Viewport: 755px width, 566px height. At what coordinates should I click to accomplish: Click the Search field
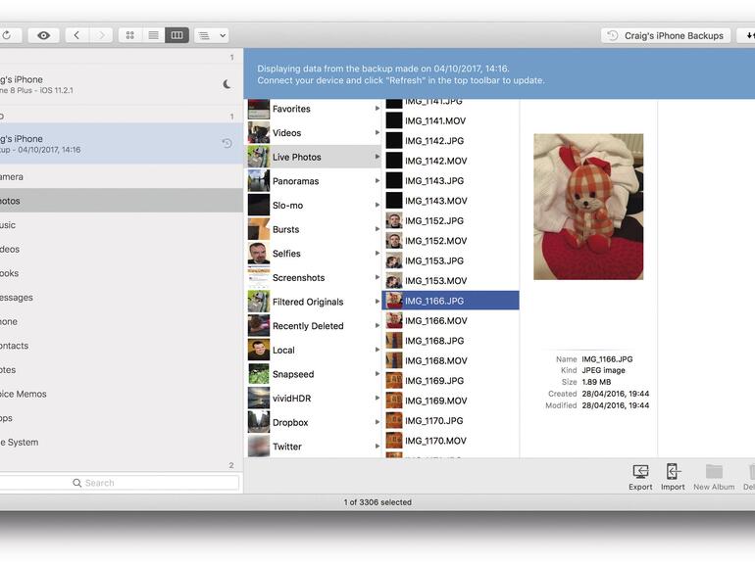pyautogui.click(x=119, y=483)
